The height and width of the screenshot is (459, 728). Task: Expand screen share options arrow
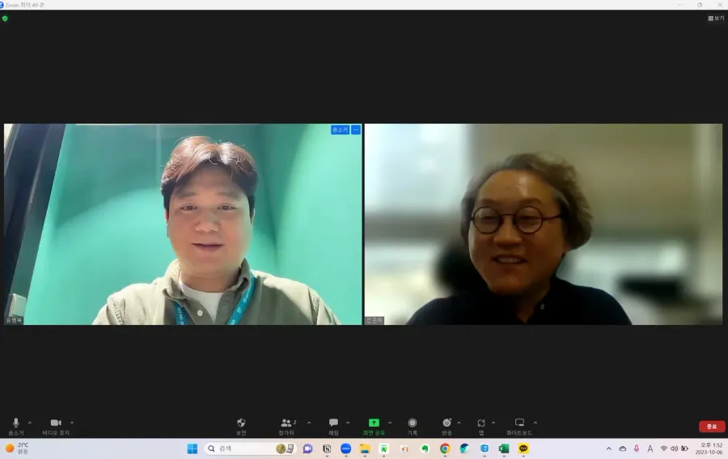pos(390,423)
